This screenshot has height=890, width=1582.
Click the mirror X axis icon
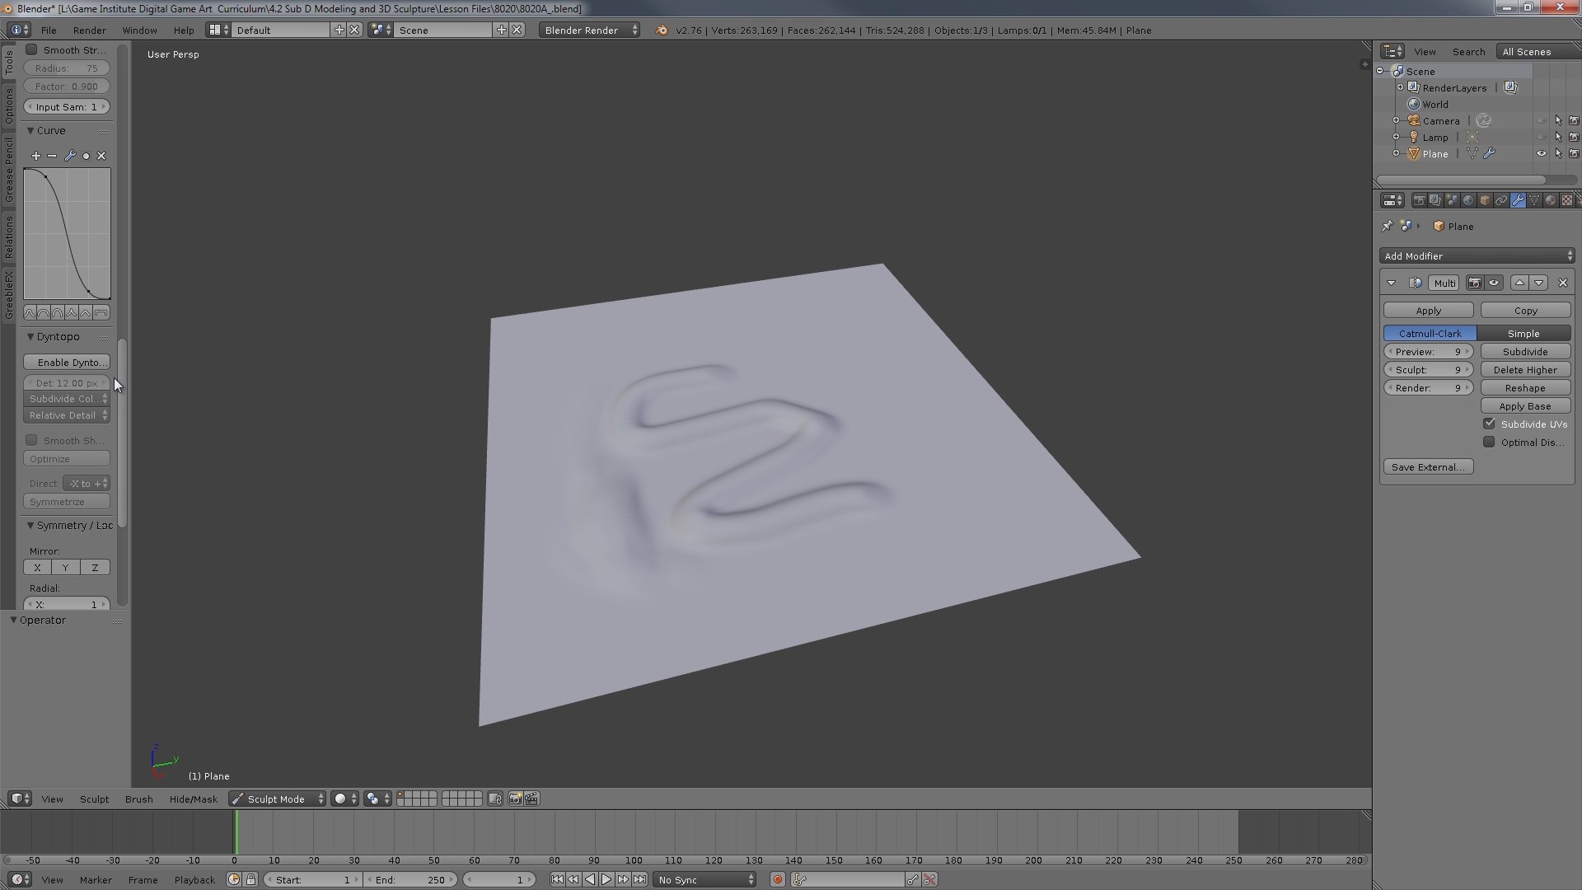pos(38,566)
